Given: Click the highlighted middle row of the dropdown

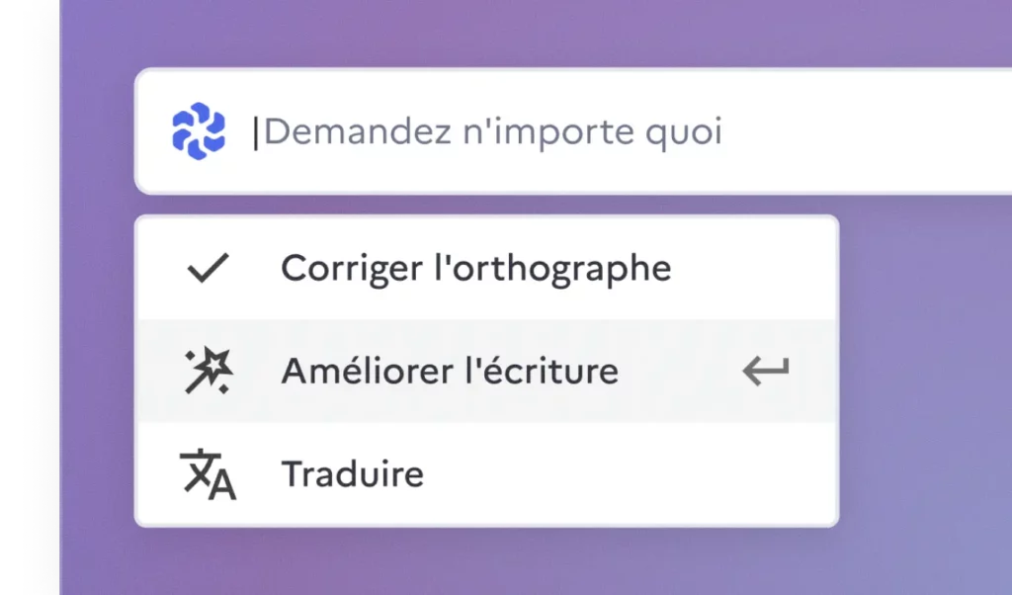Looking at the screenshot, I should tap(486, 371).
